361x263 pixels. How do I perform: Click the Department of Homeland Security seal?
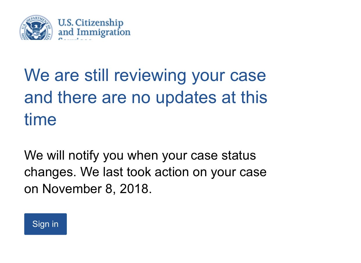[36, 28]
